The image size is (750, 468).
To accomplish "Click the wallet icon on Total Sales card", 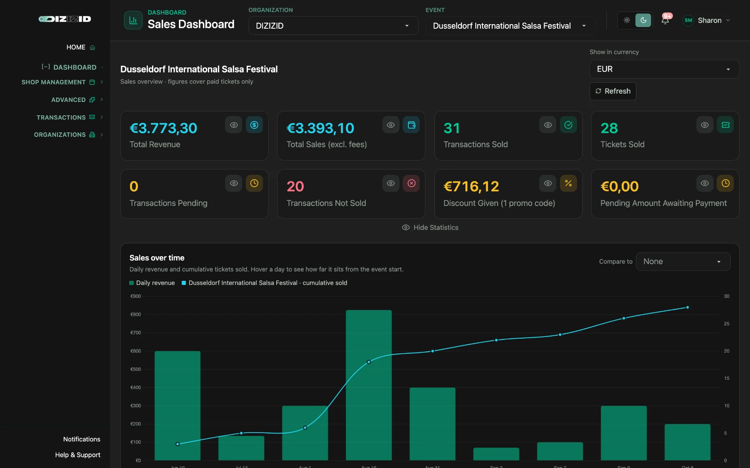I will point(411,125).
